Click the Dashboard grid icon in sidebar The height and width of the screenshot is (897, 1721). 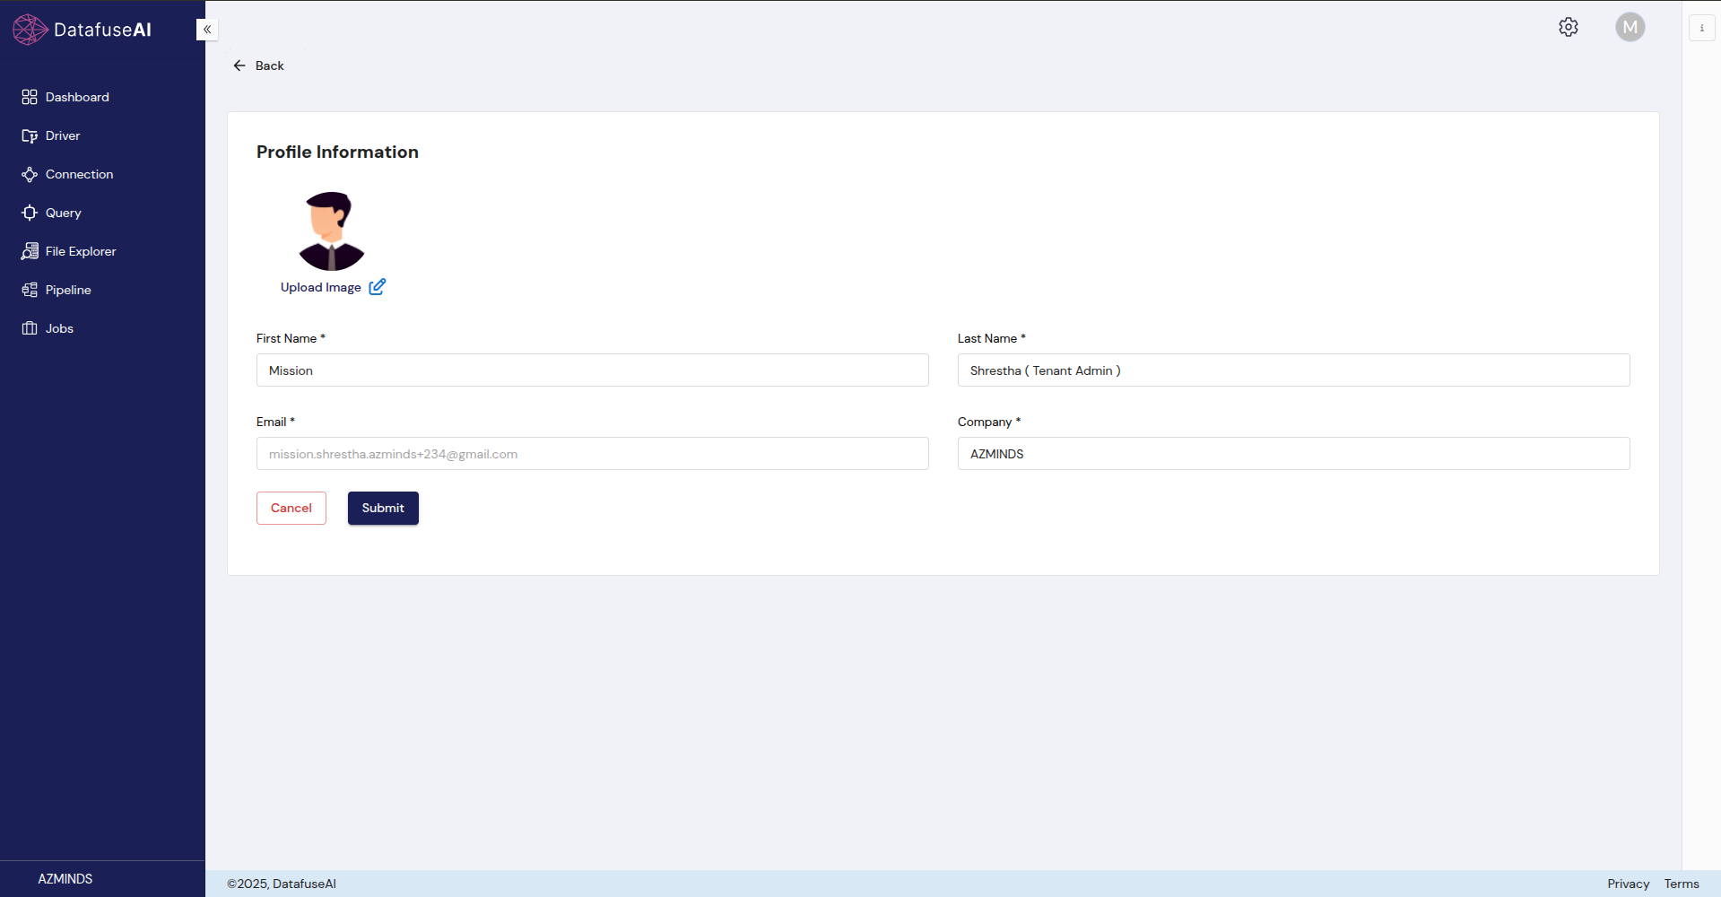click(30, 97)
